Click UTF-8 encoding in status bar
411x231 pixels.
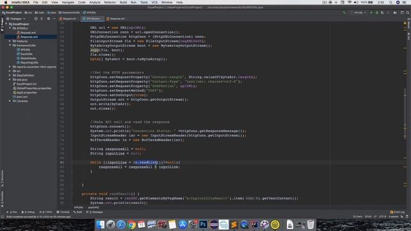pos(383,217)
